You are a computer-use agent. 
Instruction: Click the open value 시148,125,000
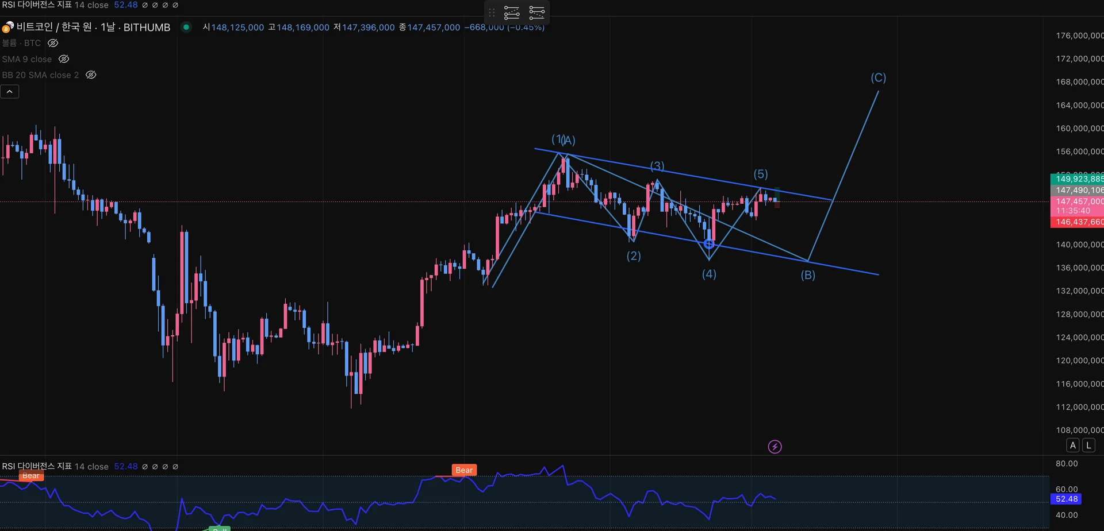click(233, 28)
